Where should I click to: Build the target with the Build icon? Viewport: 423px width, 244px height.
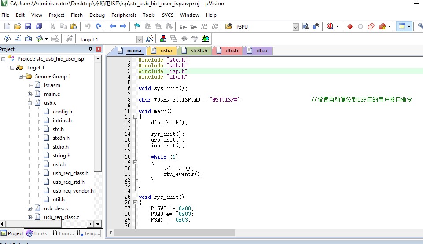(x=18, y=39)
